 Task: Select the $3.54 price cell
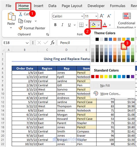[125, 102]
